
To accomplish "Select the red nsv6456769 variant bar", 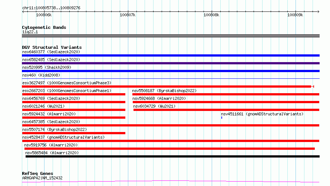I will [74, 102].
